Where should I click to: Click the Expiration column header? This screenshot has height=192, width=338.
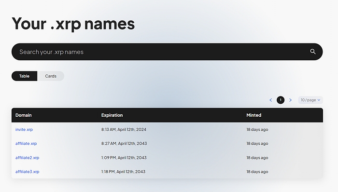pyautogui.click(x=112, y=115)
